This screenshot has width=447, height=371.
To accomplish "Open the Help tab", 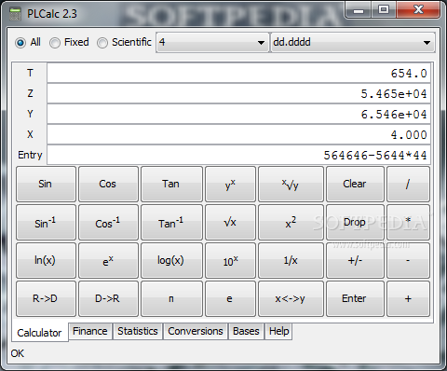I will click(x=278, y=331).
